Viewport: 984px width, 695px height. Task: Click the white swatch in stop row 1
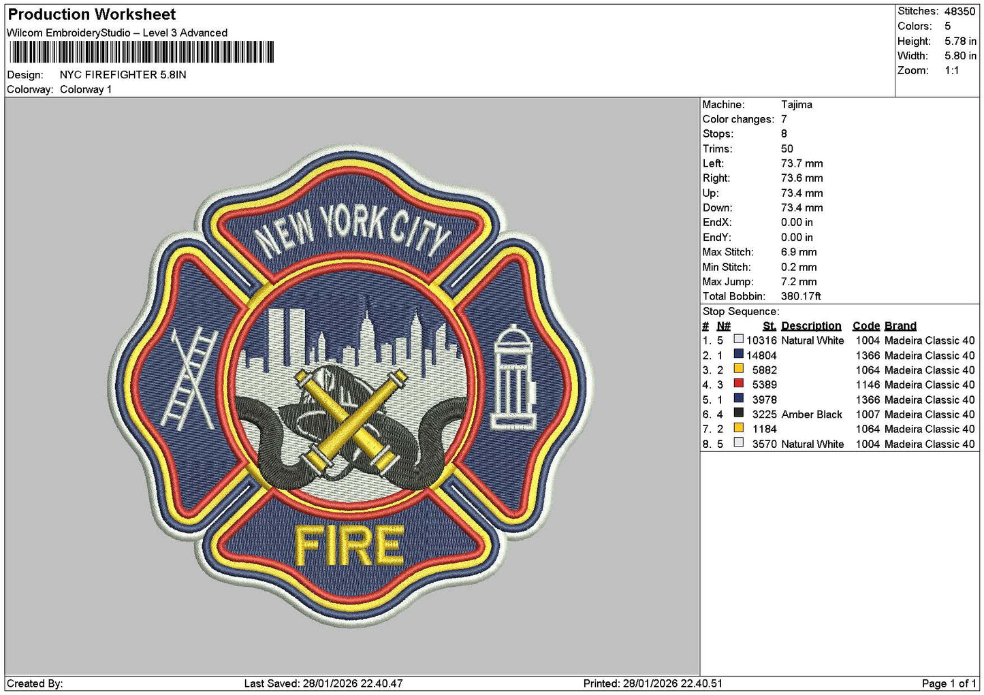point(738,339)
